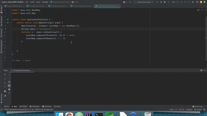
Task: Open the master branch widget in status bar
Action: pos(198,110)
